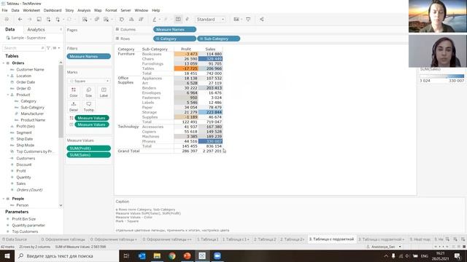
Task: Click the Highlight pen toolbar icon
Action: point(155,20)
